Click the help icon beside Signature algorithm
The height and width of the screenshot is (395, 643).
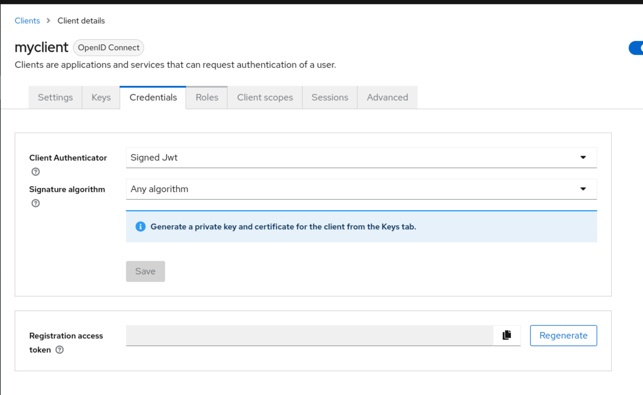point(35,203)
